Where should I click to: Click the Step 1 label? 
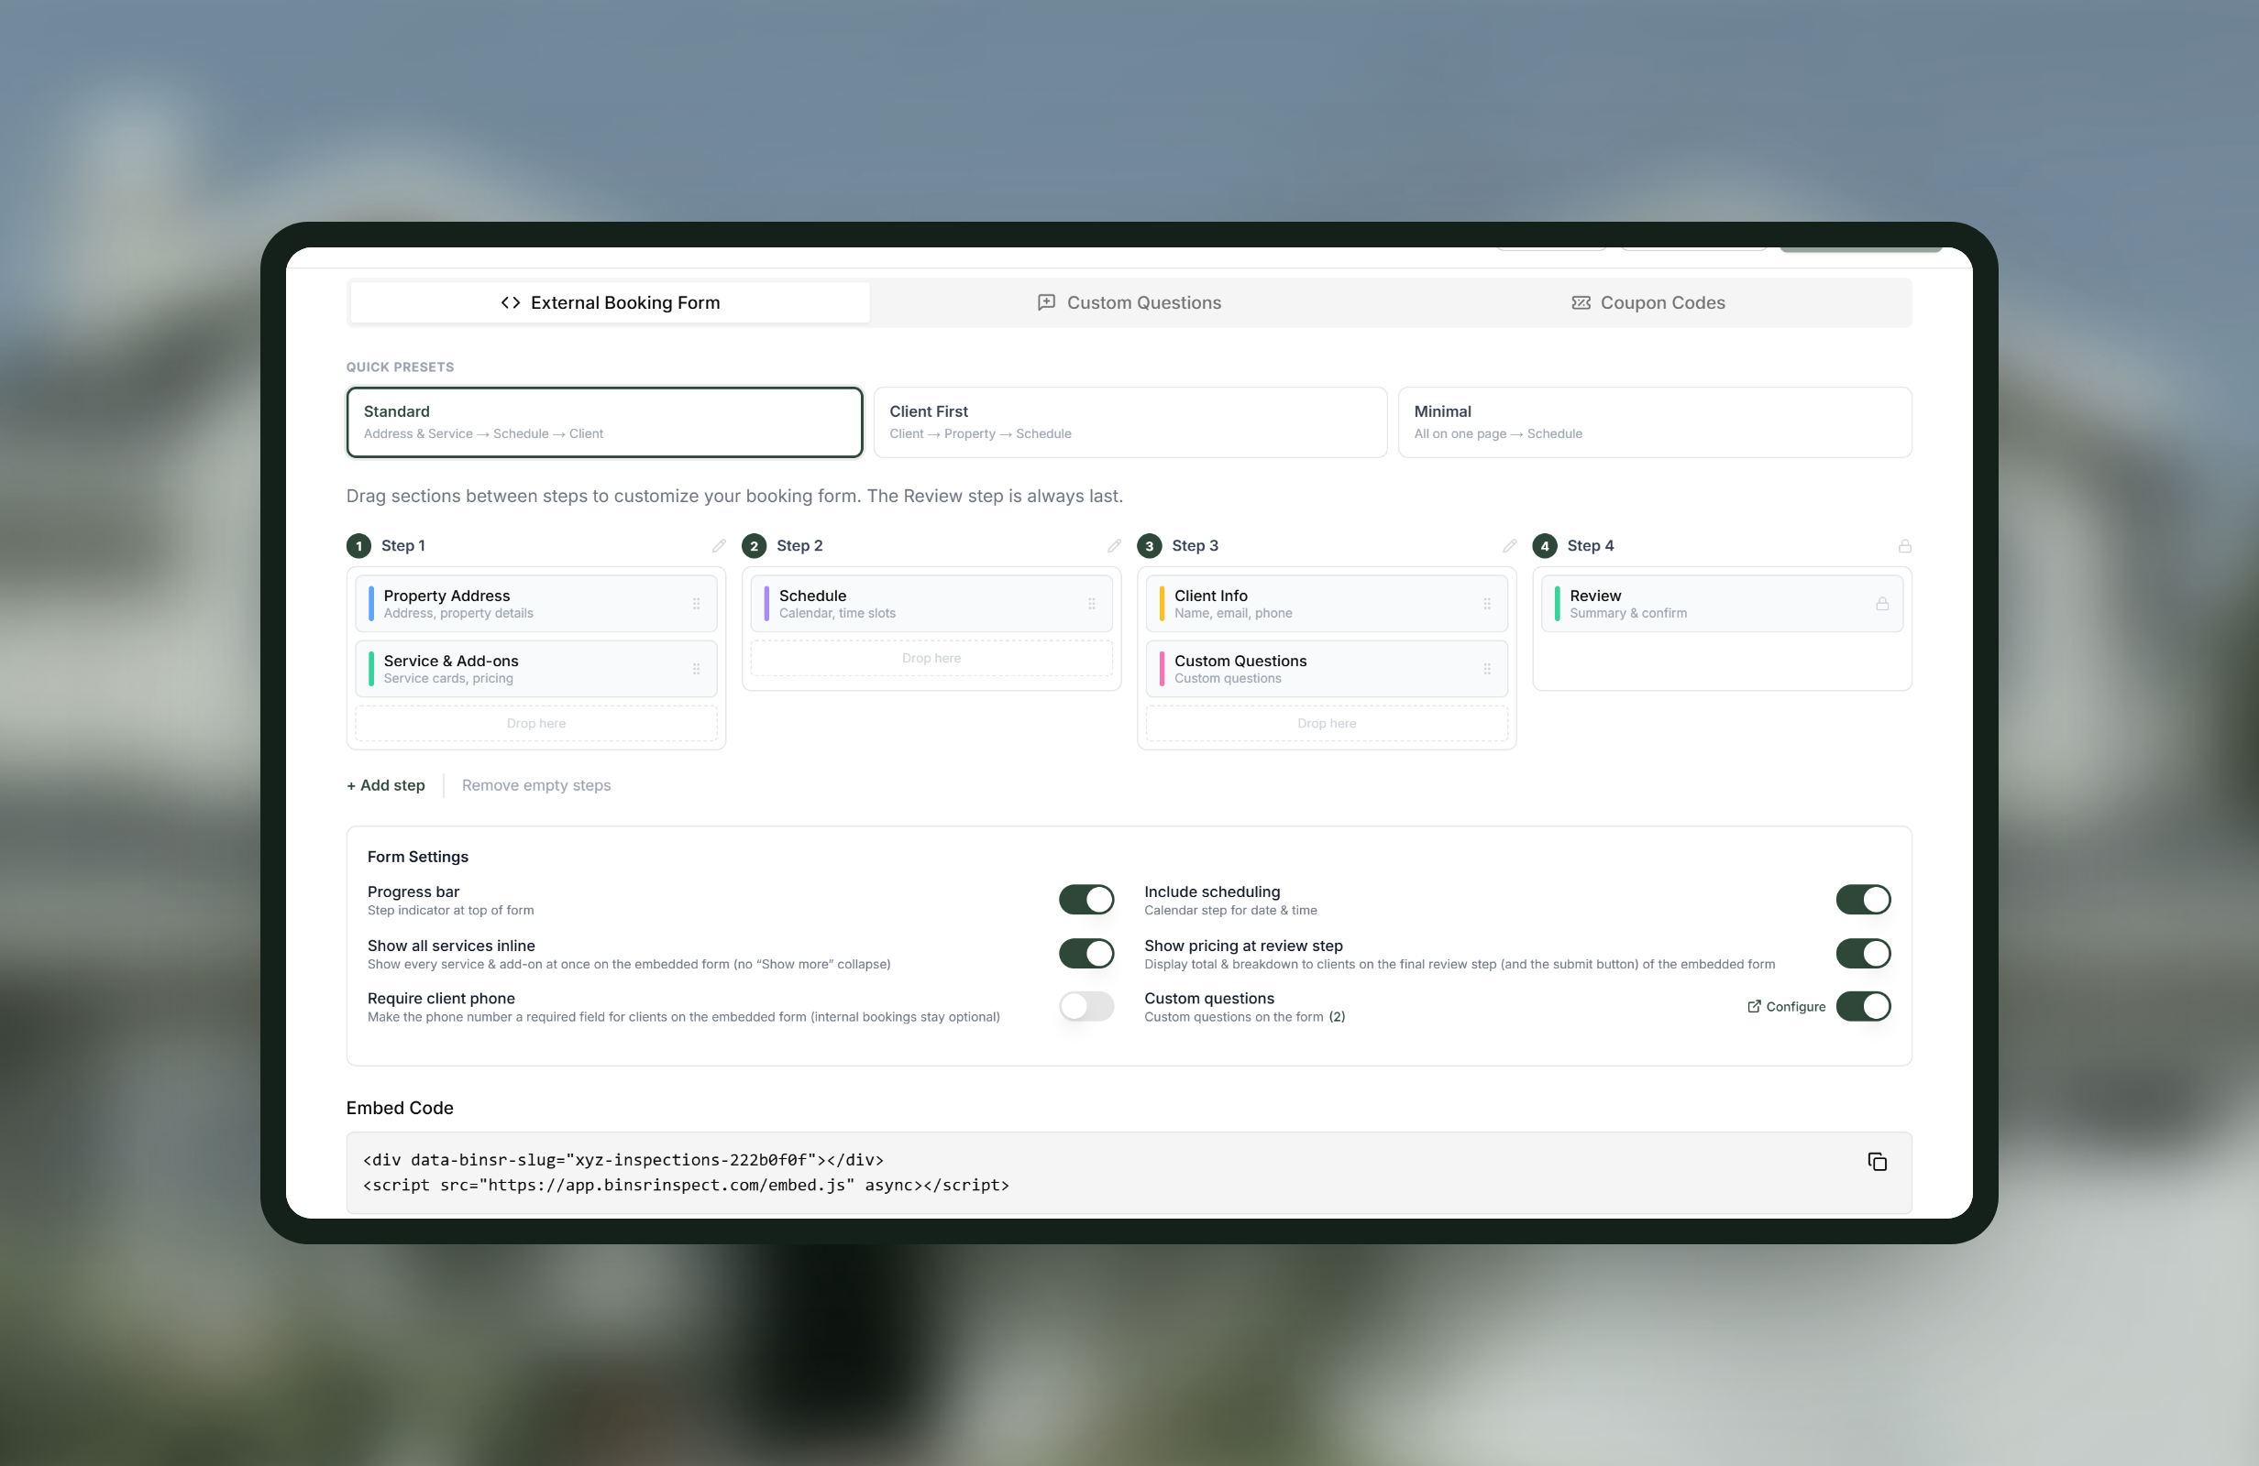(402, 545)
